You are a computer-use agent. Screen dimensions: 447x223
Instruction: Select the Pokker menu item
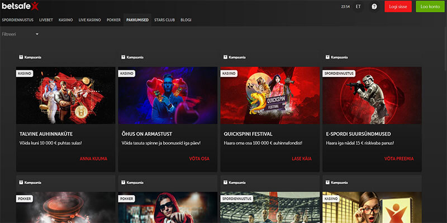(114, 20)
